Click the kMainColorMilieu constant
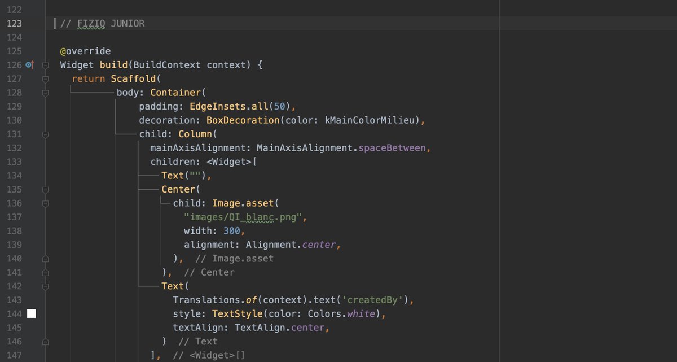The image size is (677, 362). (x=370, y=120)
